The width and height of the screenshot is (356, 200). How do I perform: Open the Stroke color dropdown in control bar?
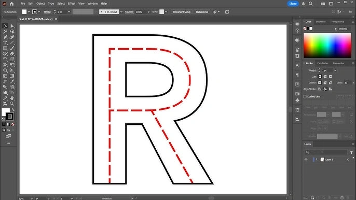click(x=39, y=12)
